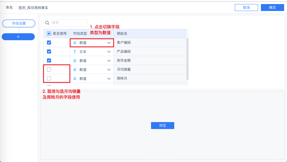This screenshot has width=287, height=162.
Task: Click the 搜索 input field
Action: [x=66, y=23]
